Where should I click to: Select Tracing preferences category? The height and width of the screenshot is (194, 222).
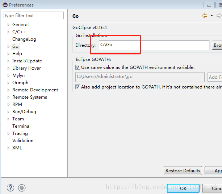pos(20,133)
